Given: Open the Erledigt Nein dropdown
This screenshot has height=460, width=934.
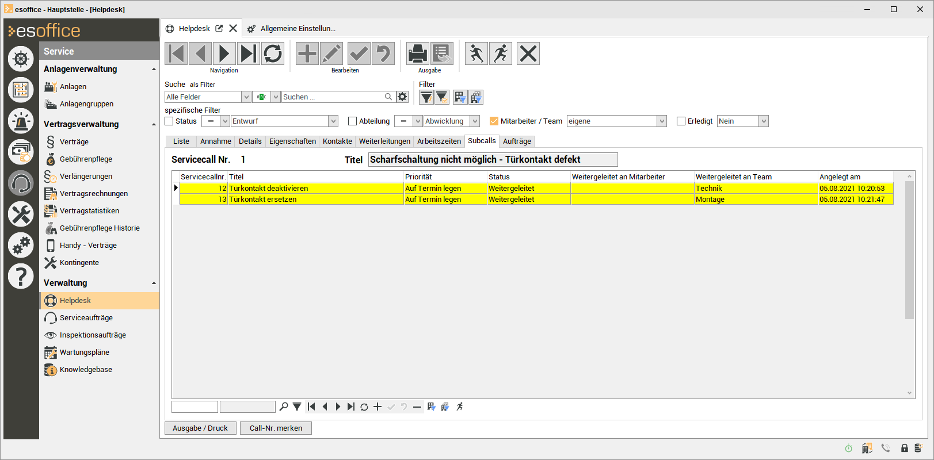Looking at the screenshot, I should coord(764,121).
